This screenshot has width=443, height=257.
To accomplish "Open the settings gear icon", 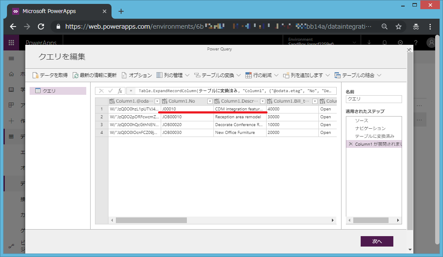I will click(400, 43).
